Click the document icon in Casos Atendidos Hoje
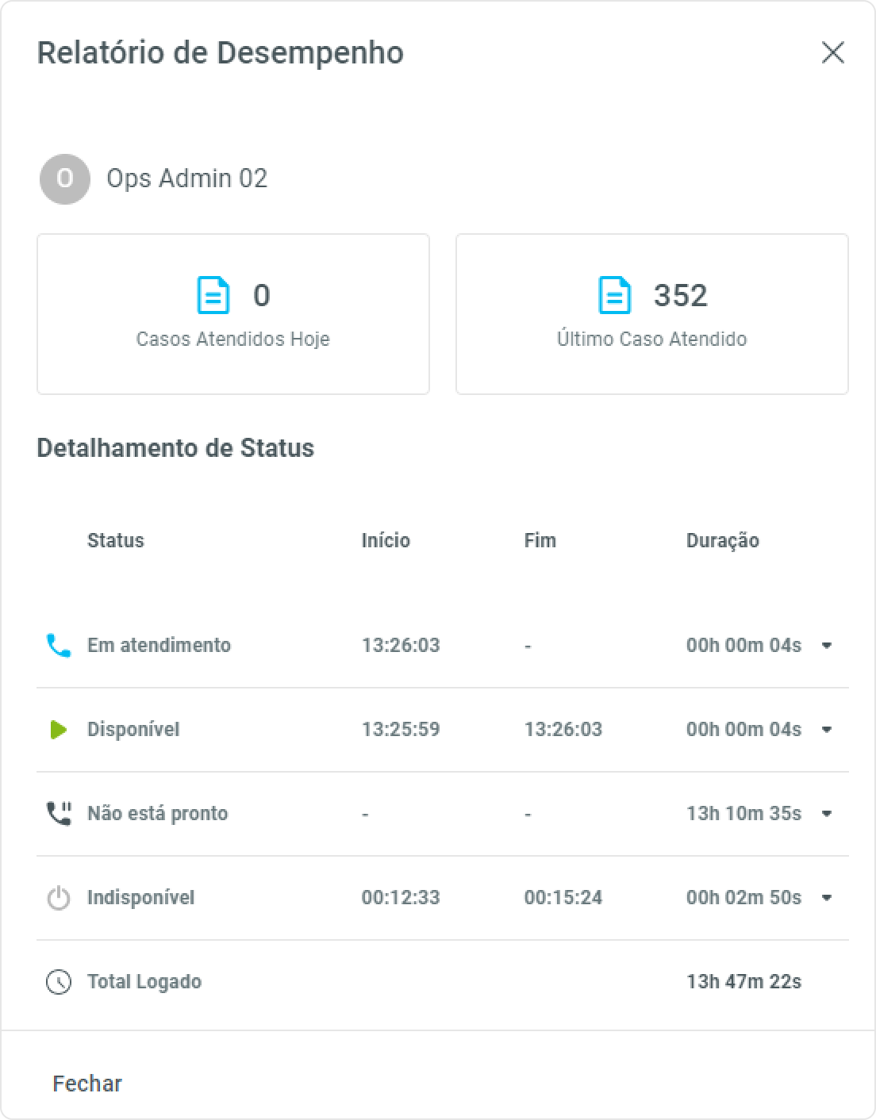Image resolution: width=876 pixels, height=1120 pixels. (x=213, y=296)
